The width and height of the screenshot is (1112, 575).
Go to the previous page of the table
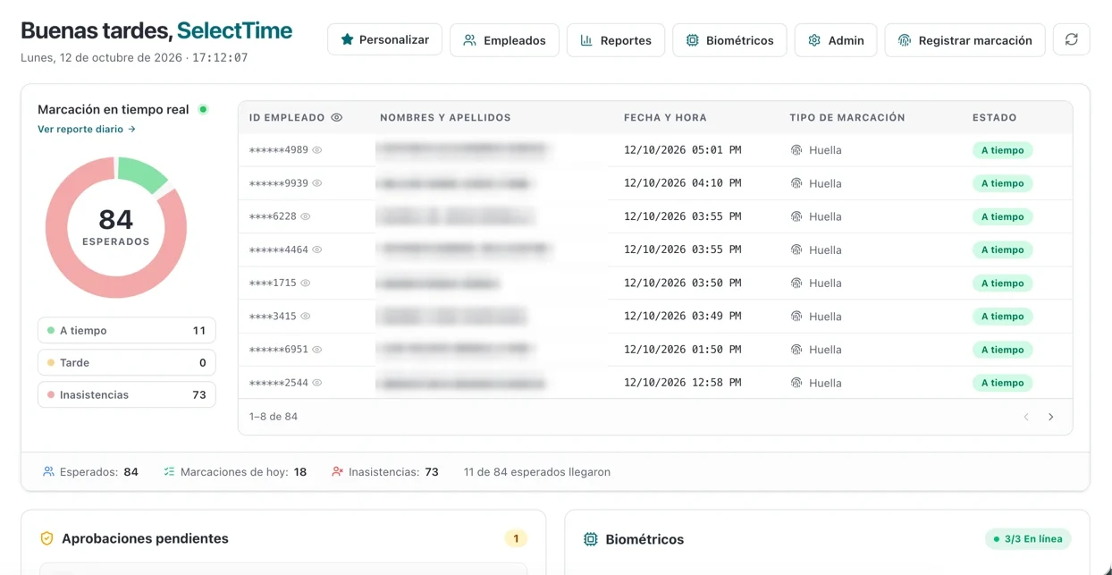tap(1026, 417)
